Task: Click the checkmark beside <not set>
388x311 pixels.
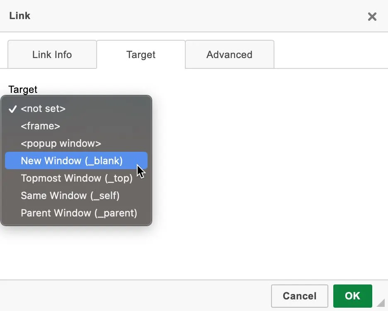Action: (x=12, y=109)
